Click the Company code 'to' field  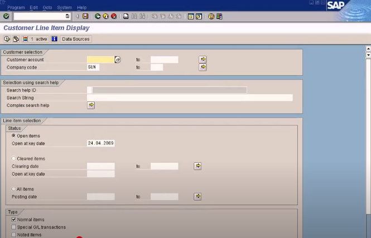tap(157, 67)
